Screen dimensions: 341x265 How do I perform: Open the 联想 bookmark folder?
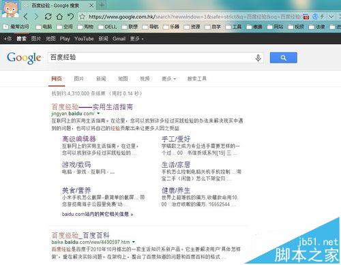point(130,27)
